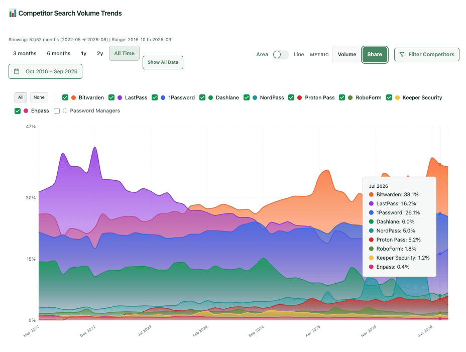
Task: Click the Bitwarden data point at Jul 2026
Action: (440, 165)
